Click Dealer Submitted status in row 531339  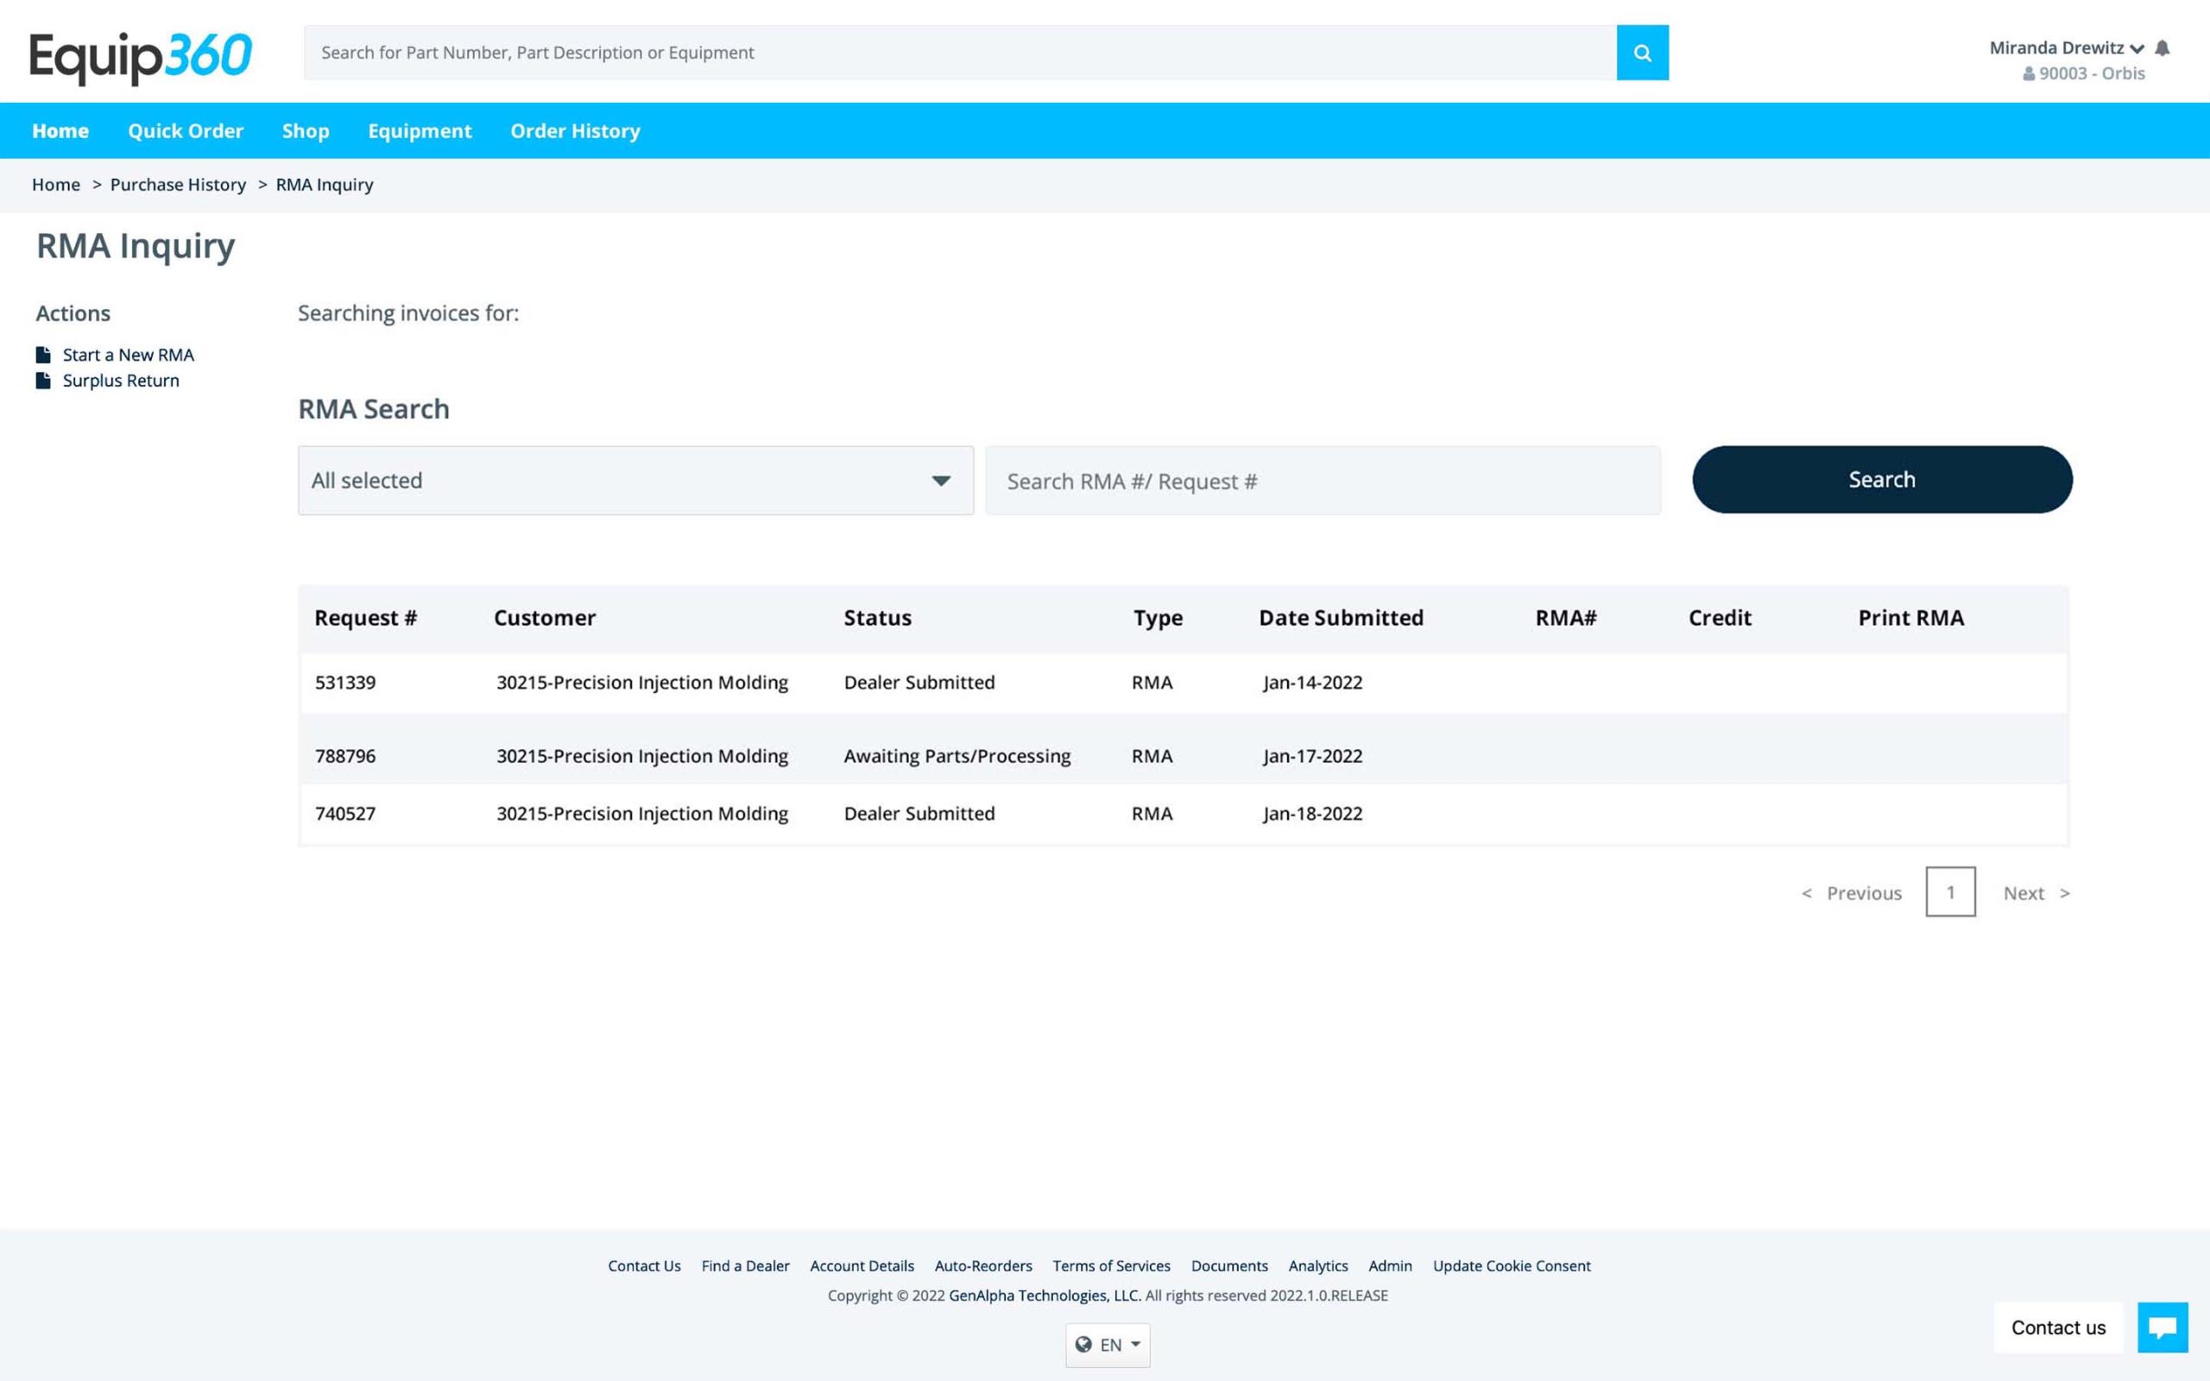pyautogui.click(x=919, y=682)
